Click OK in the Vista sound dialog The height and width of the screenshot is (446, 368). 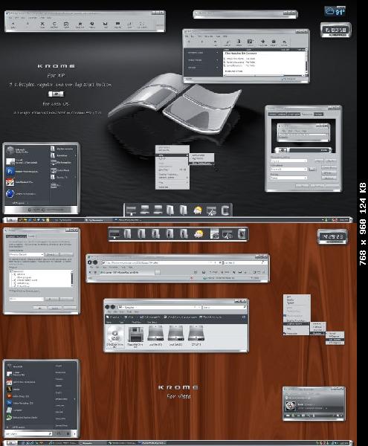pos(40,308)
